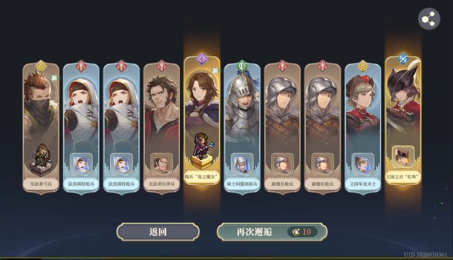
Task: Select the 无法者巨斧兵 card portrait
Action: (162, 127)
